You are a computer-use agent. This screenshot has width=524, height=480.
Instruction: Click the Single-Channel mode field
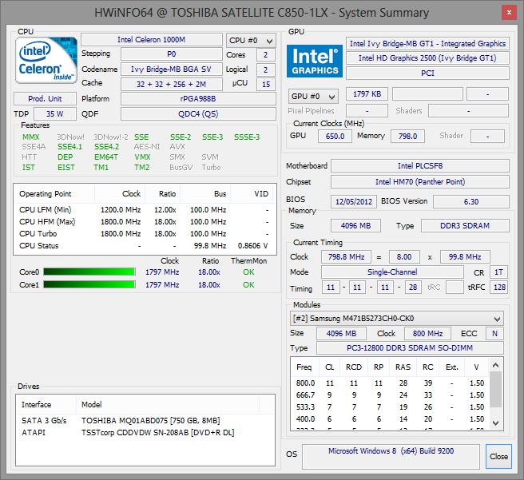(x=392, y=272)
